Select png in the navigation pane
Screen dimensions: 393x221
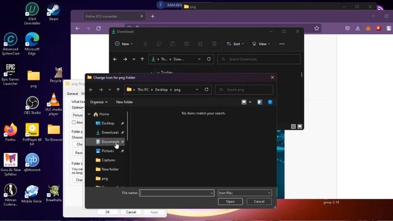tap(105, 179)
